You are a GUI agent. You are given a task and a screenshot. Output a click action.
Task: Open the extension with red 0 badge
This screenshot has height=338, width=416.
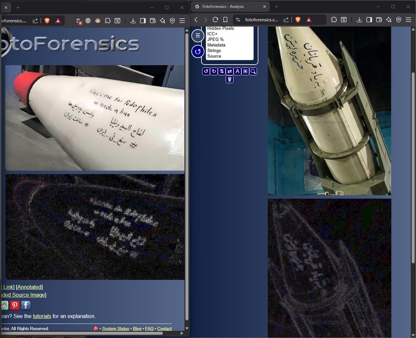pyautogui.click(x=79, y=21)
